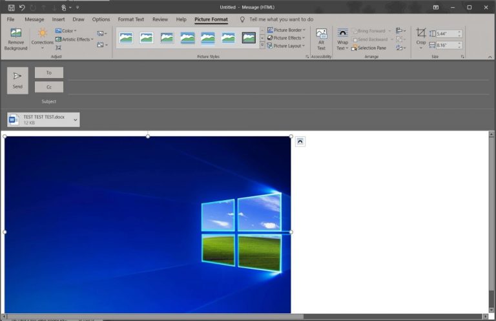Open the Picture Layout dropdown
The height and width of the screenshot is (321, 496).
coord(286,46)
